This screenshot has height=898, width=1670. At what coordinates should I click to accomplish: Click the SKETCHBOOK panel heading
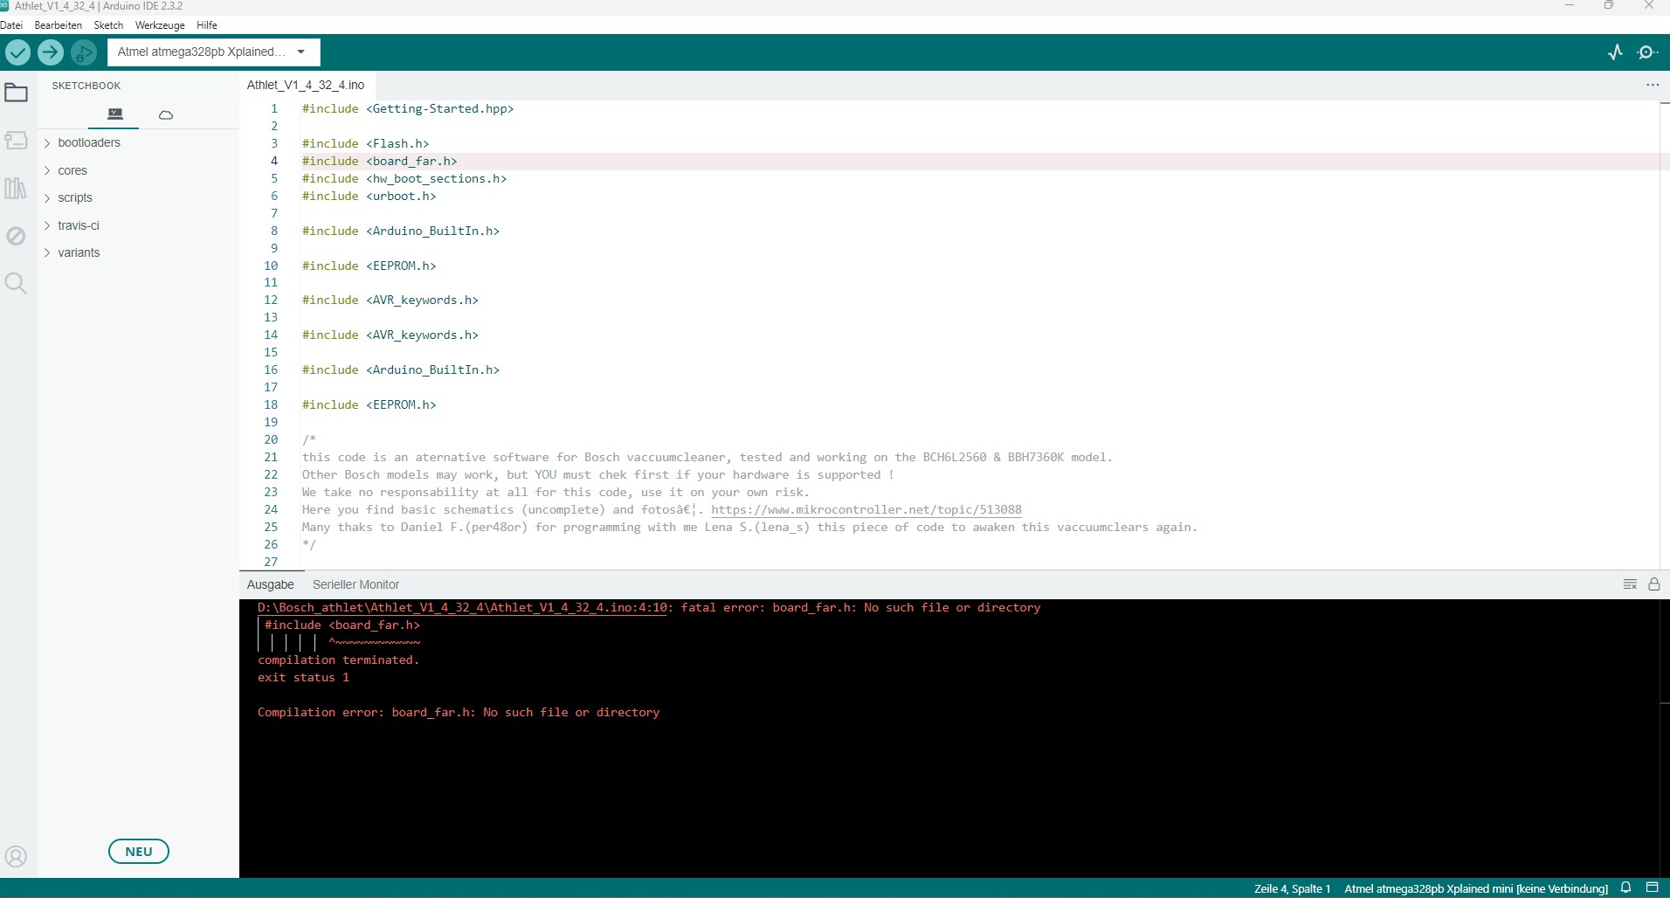[86, 86]
